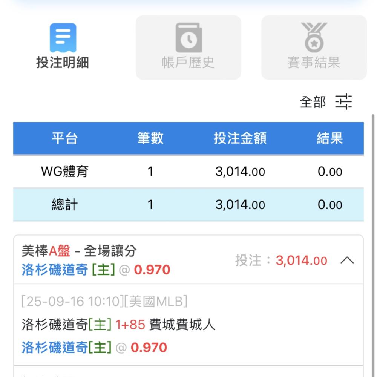Image resolution: width=377 pixels, height=377 pixels.
Task: Open the 賽事結果 medal icon
Action: coord(314,37)
